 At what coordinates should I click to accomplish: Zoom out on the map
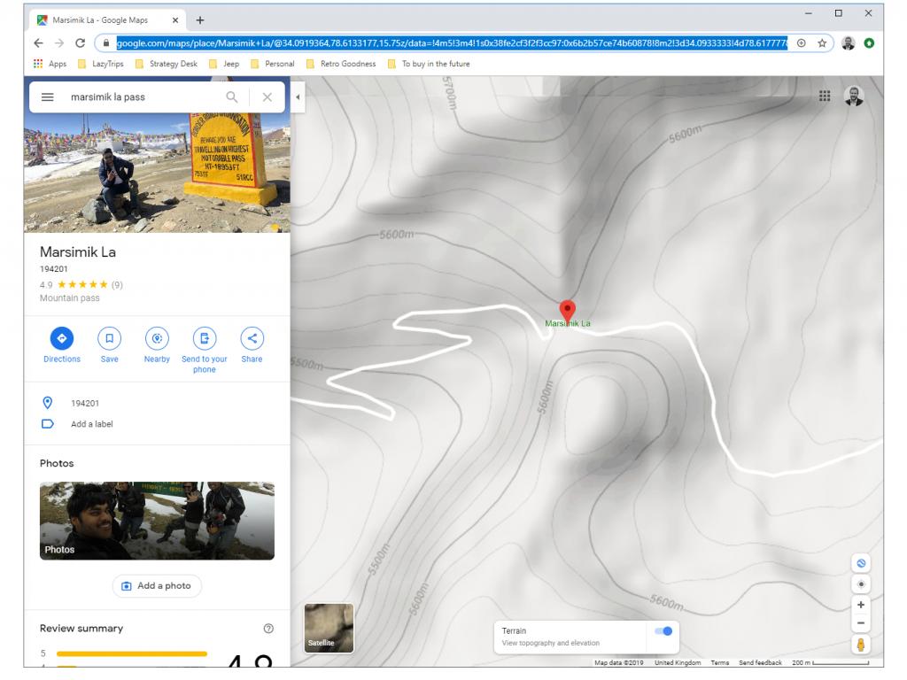point(861,623)
